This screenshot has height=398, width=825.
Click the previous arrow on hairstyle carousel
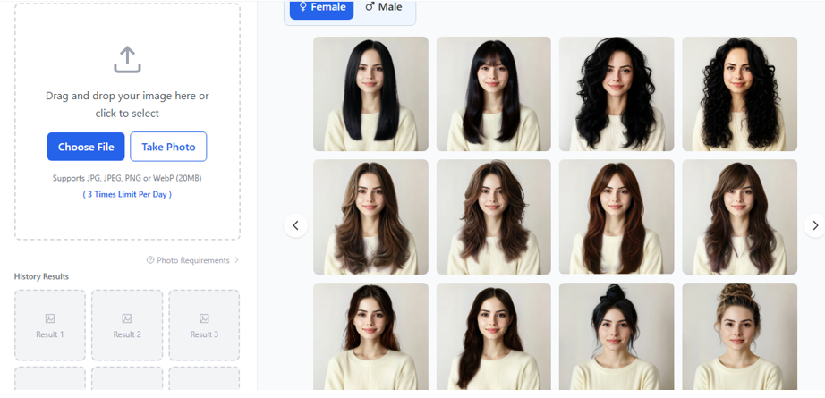coord(296,225)
